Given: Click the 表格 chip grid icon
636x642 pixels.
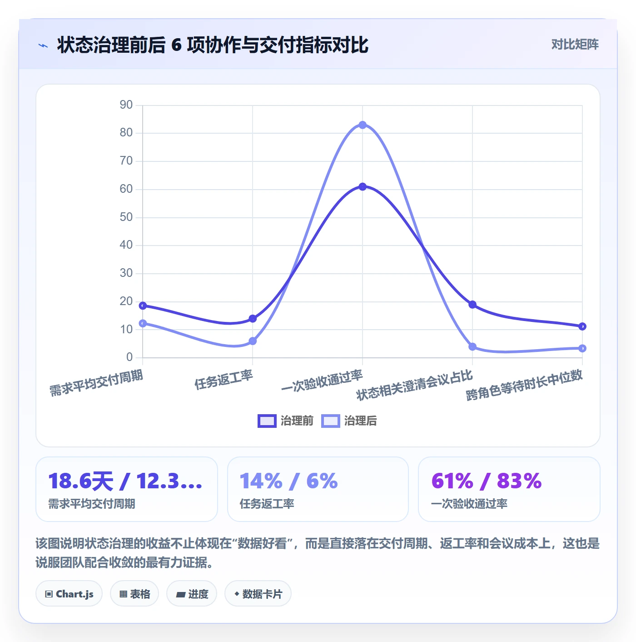Looking at the screenshot, I should coord(123,594).
